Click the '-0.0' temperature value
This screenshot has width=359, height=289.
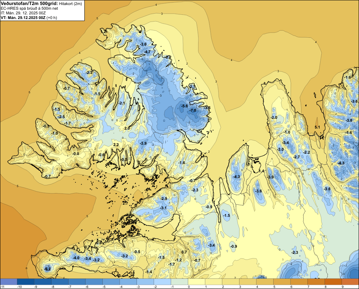(76, 154)
